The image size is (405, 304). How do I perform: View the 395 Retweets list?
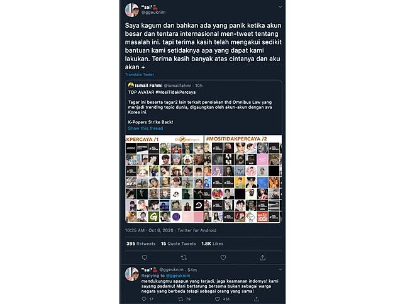click(x=140, y=243)
